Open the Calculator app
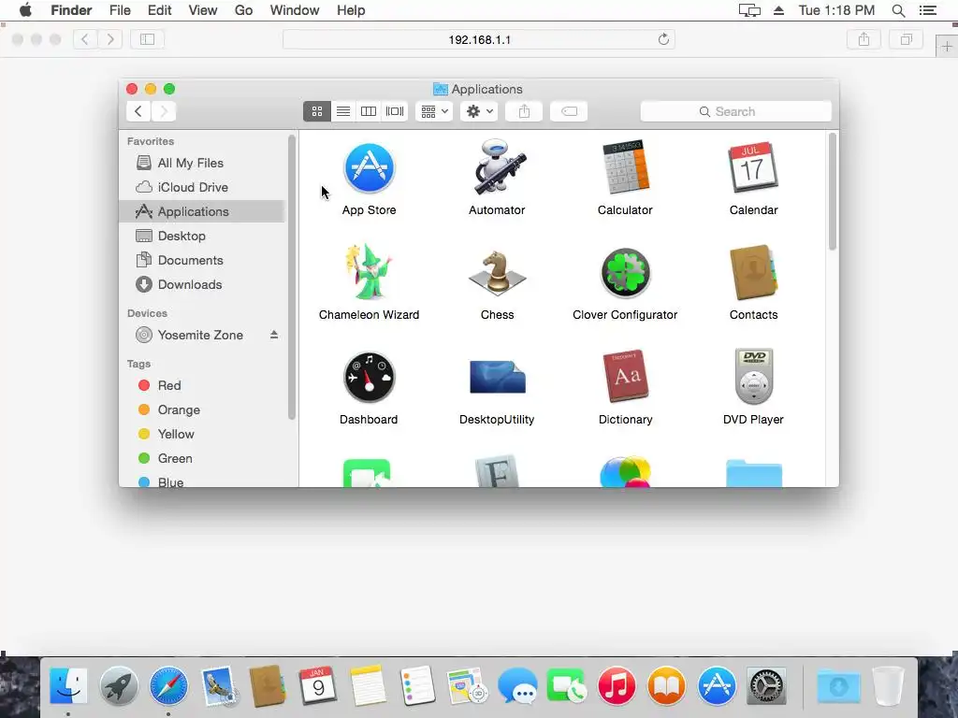958x718 pixels. pyautogui.click(x=625, y=167)
